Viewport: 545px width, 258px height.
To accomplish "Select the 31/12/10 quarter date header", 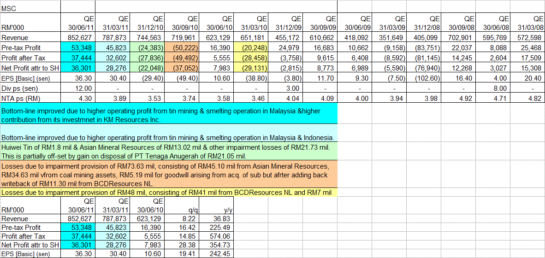I will pos(148,23).
